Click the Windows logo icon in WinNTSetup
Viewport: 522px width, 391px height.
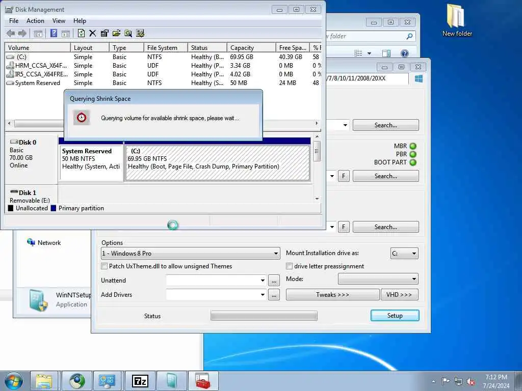(x=419, y=78)
